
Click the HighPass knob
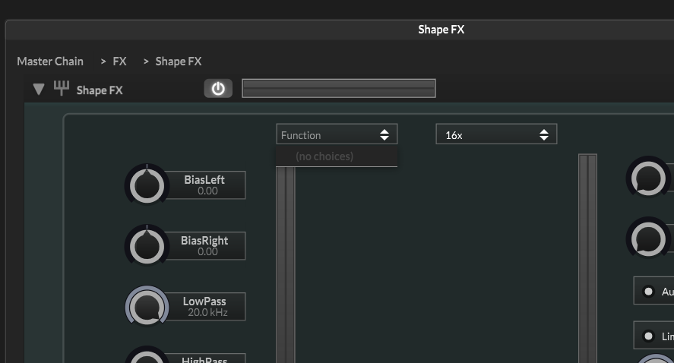(x=147, y=355)
